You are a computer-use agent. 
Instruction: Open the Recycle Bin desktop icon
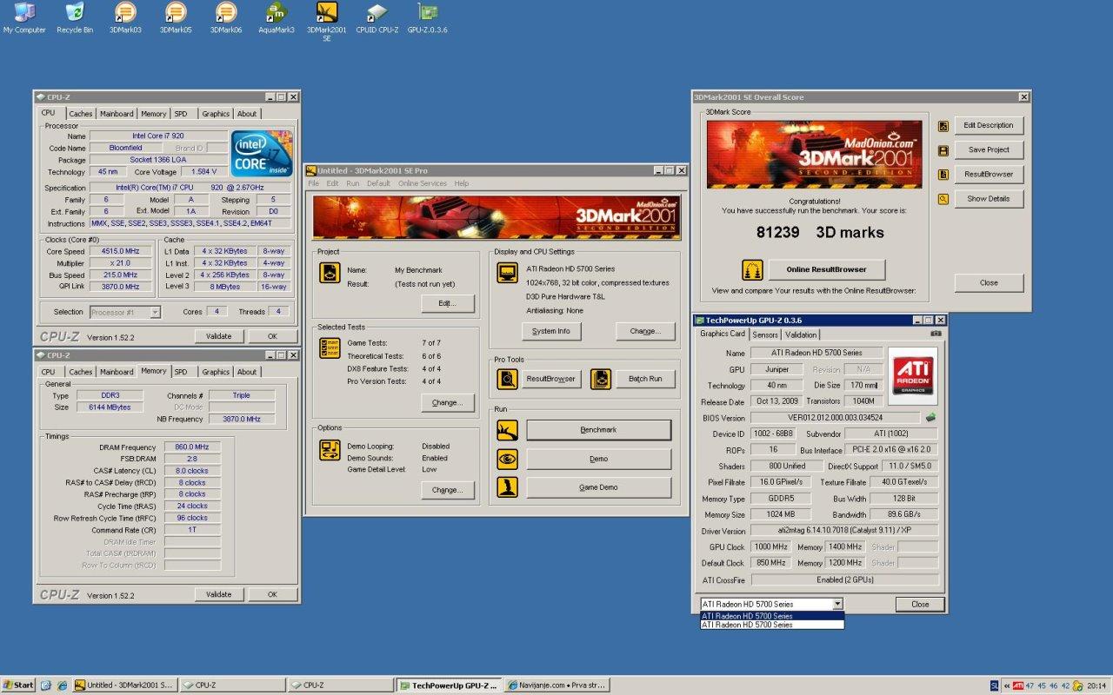pyautogui.click(x=75, y=17)
